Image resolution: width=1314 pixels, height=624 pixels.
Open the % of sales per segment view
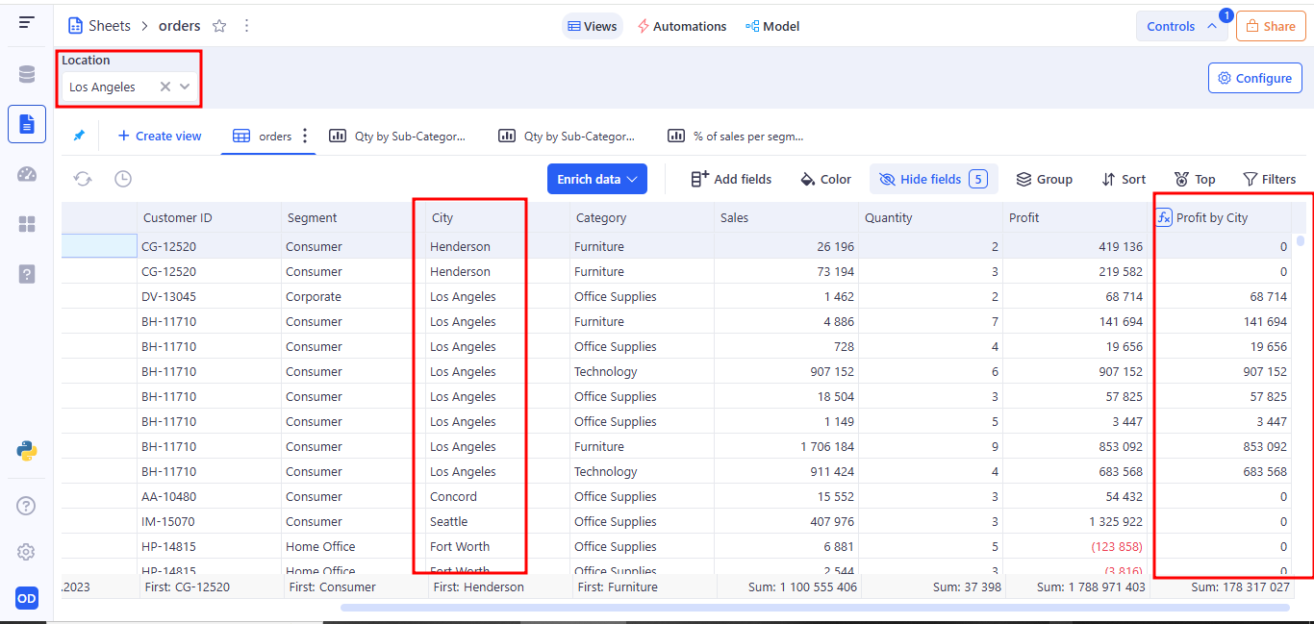tap(737, 136)
